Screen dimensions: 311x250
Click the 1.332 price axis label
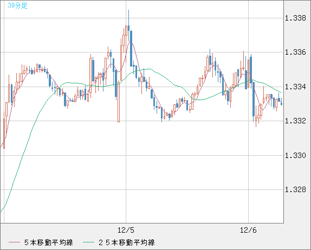click(295, 121)
